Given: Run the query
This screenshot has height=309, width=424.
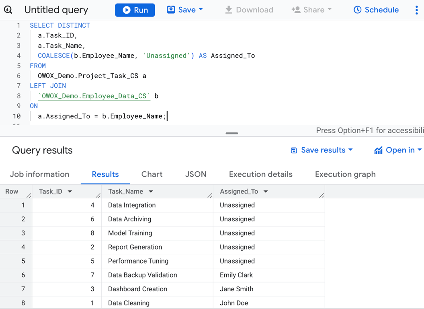Looking at the screenshot, I should 135,10.
